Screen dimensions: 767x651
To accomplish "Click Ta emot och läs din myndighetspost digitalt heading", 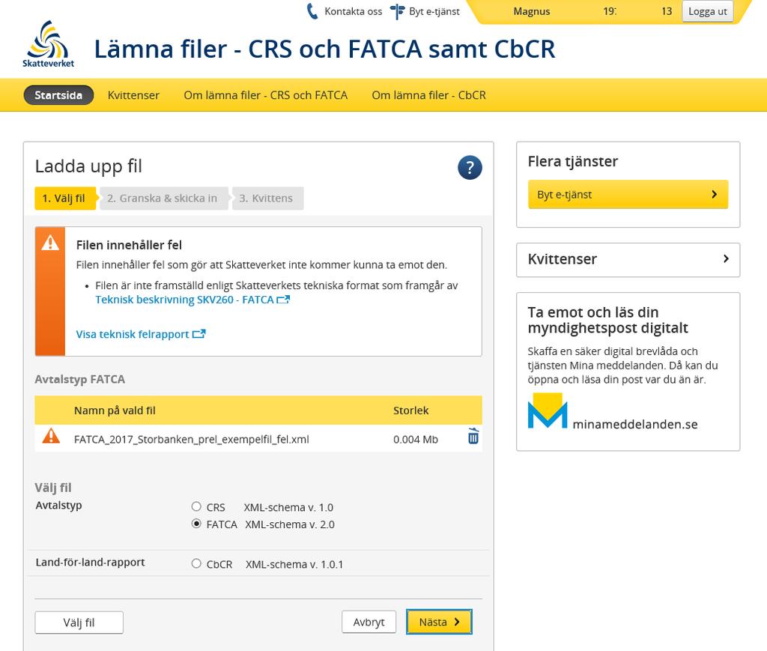I will tap(607, 320).
